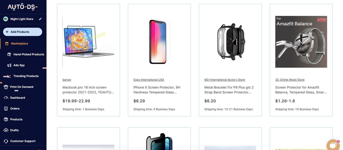Open the Marketplace menu item

(x=19, y=43)
